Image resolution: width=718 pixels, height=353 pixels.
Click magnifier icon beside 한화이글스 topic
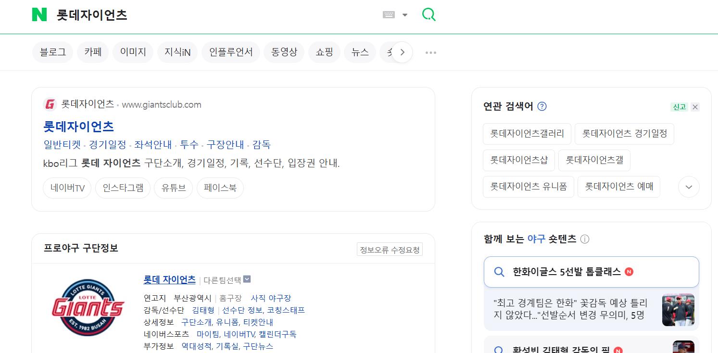point(499,272)
